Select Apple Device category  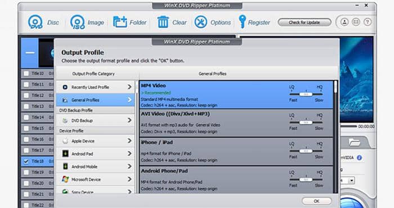coord(96,141)
